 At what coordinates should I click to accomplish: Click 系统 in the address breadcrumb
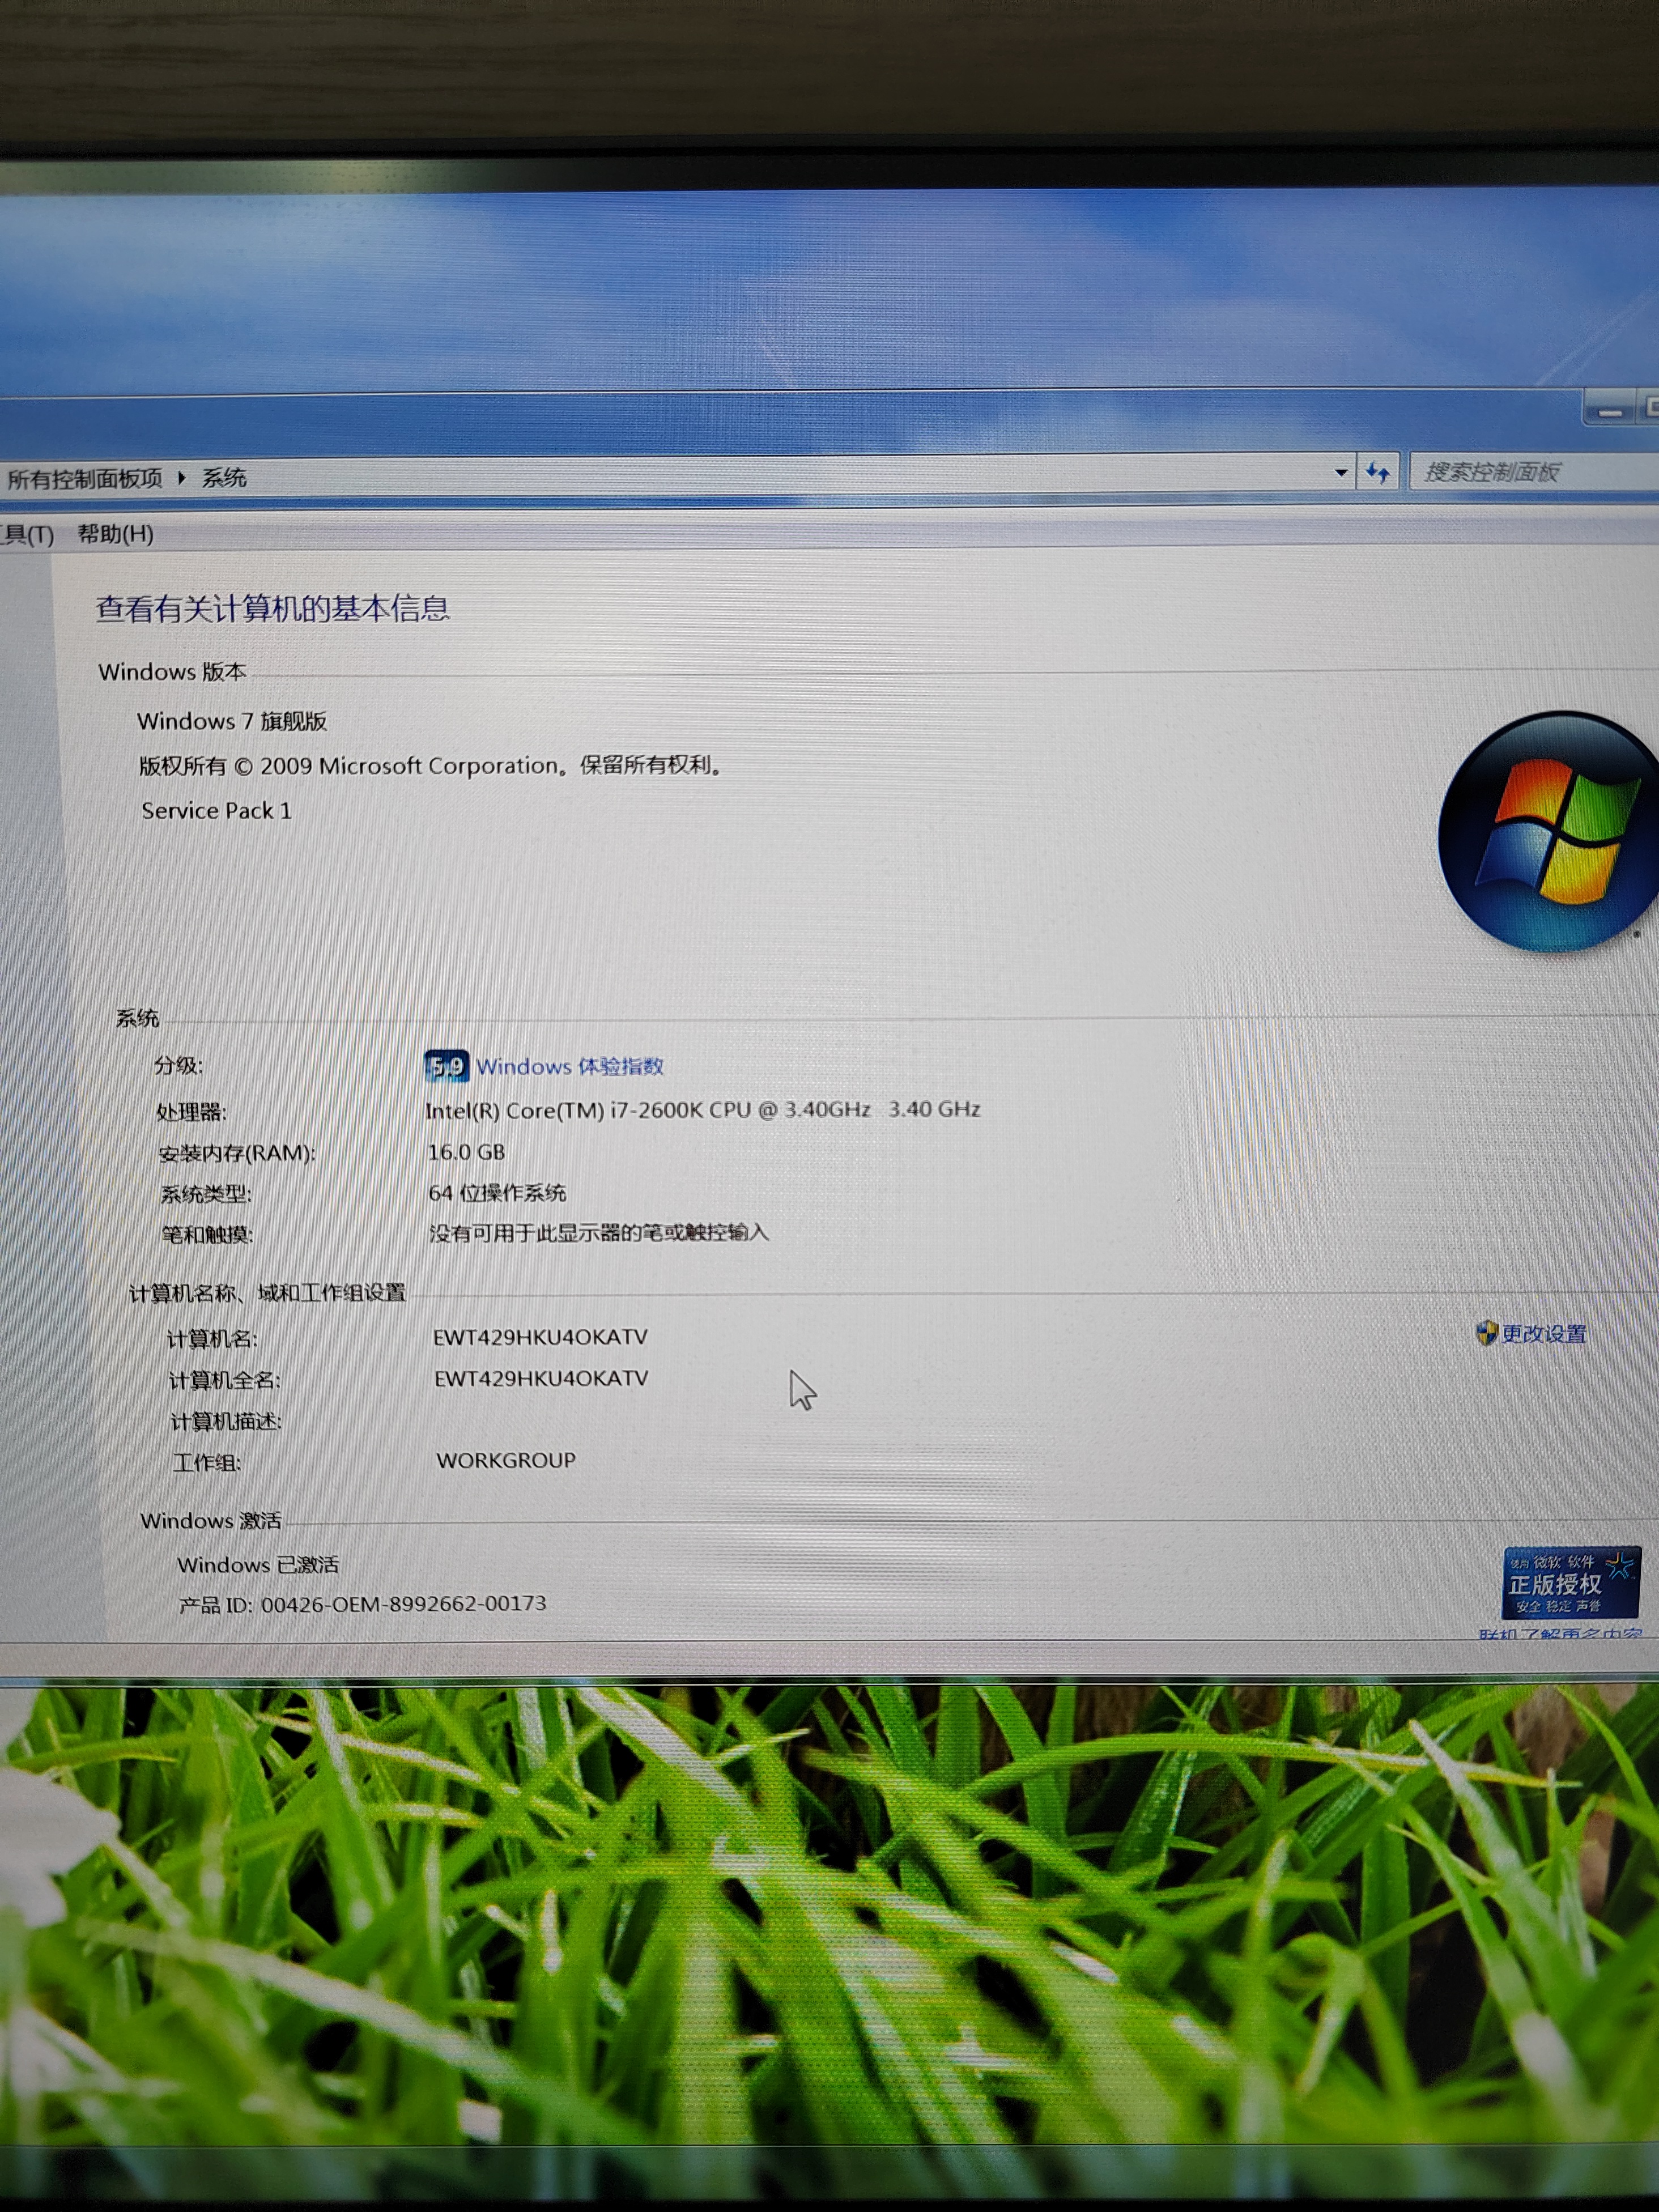coord(224,478)
